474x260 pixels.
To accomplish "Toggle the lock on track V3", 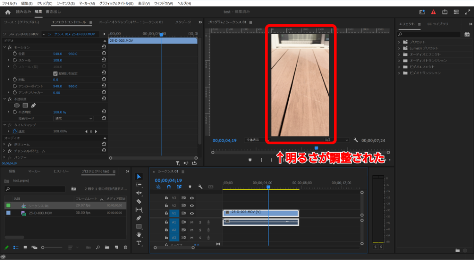I will pyautogui.click(x=167, y=198).
